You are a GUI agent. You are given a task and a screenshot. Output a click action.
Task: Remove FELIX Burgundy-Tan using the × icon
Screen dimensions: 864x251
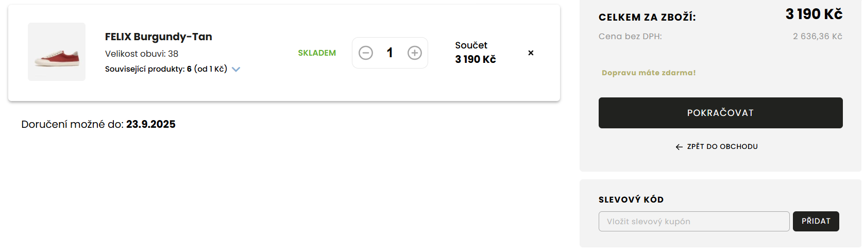[531, 53]
